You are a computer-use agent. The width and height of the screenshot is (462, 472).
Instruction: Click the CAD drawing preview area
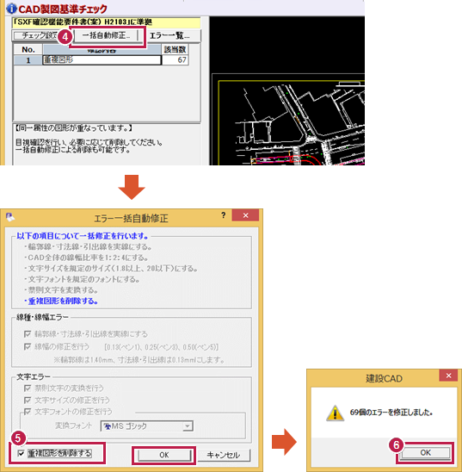pyautogui.click(x=287, y=91)
